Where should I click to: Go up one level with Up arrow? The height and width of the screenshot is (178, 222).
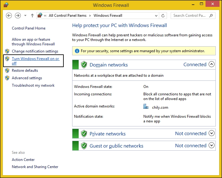coord(32,16)
